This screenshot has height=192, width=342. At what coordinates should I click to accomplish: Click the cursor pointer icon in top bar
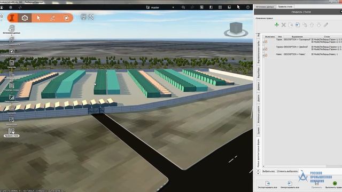click(x=238, y=7)
